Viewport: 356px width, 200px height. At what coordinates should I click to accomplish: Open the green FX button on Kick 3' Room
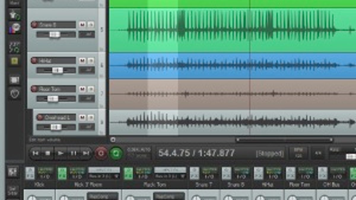tap(62, 173)
